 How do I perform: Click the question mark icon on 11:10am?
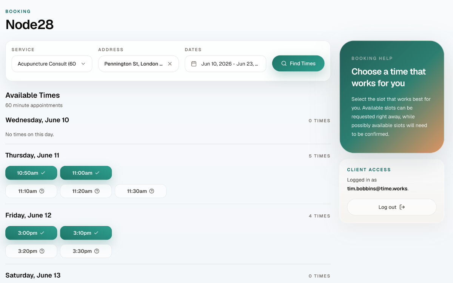point(42,191)
